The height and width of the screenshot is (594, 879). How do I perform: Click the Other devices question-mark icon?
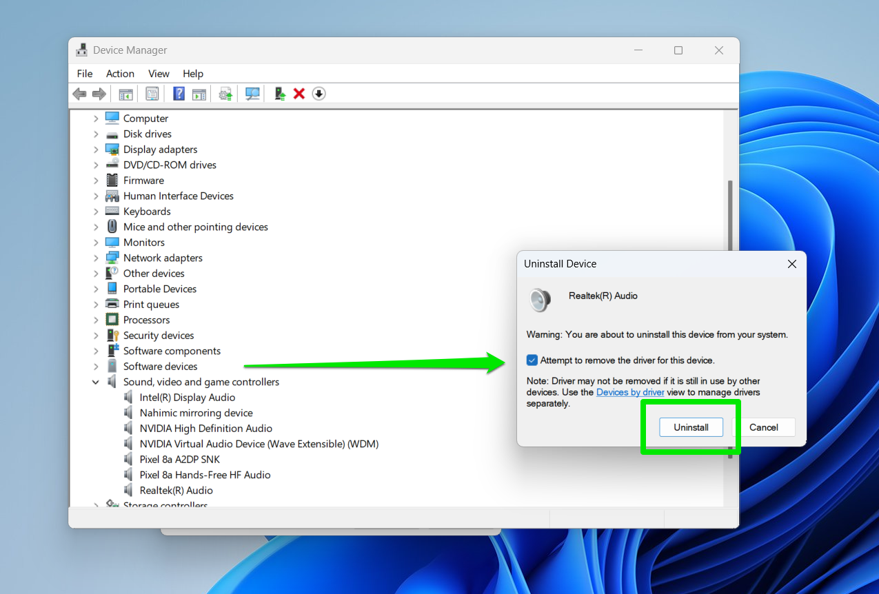[112, 274]
